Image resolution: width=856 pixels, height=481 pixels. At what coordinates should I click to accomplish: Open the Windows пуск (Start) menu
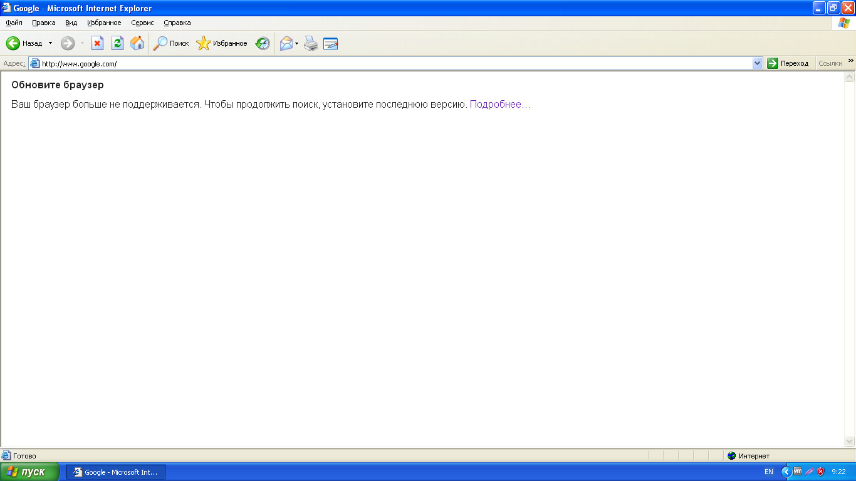click(30, 472)
